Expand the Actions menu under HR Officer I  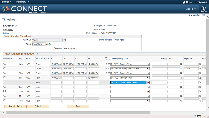[x=7, y=33]
